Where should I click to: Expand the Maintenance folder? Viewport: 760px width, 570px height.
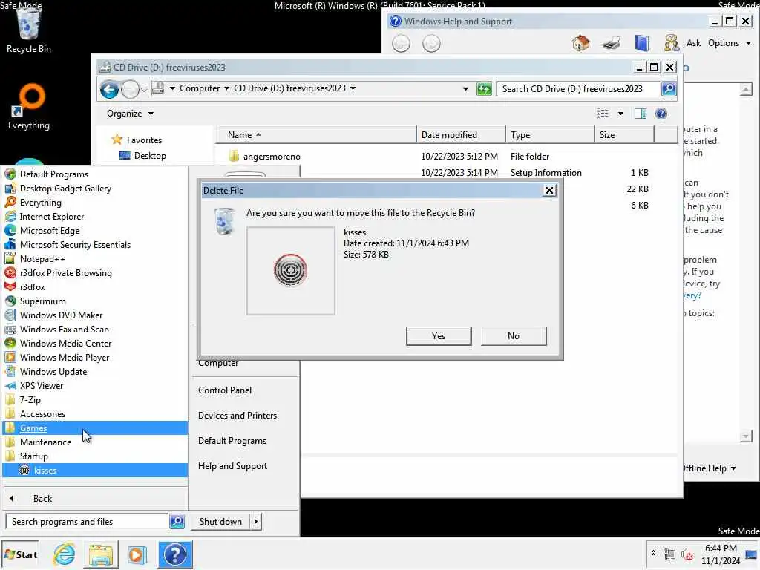(x=95, y=442)
